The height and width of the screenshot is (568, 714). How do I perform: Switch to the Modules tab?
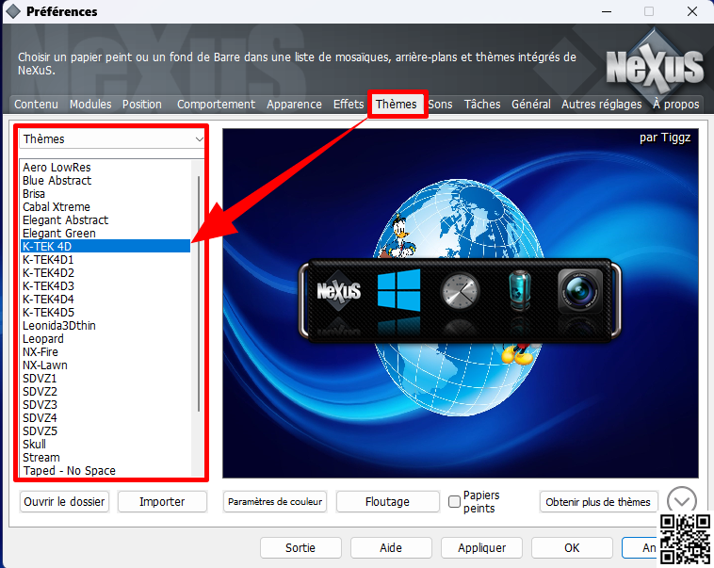pyautogui.click(x=90, y=105)
